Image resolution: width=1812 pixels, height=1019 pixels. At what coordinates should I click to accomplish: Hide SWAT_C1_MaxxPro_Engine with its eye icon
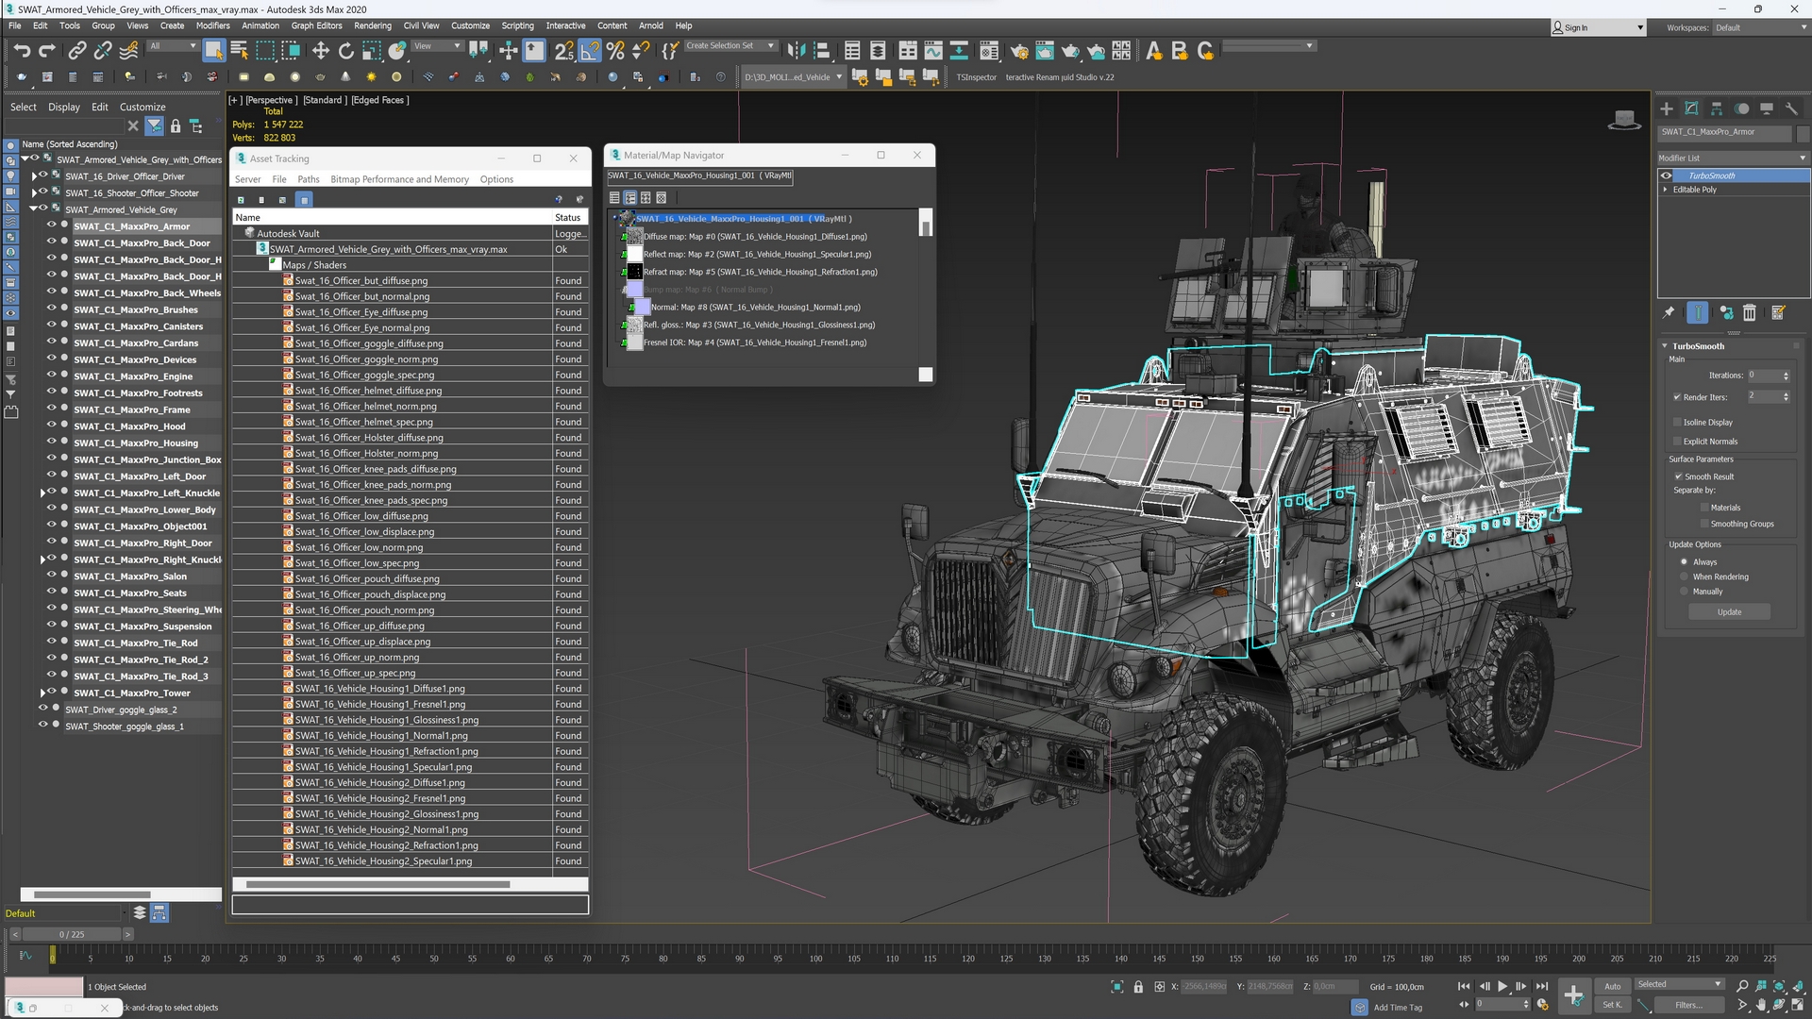pyautogui.click(x=51, y=376)
